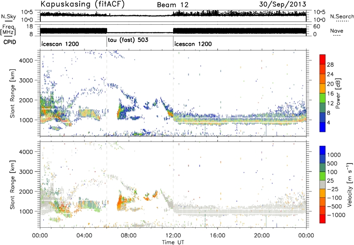Click the 'Power [dB]' color bar label
The width and height of the screenshot is (354, 245).
(x=338, y=93)
